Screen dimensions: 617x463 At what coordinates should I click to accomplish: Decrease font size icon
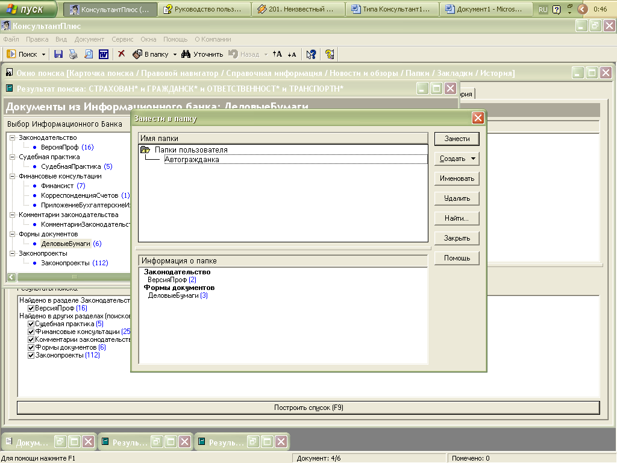pyautogui.click(x=292, y=54)
